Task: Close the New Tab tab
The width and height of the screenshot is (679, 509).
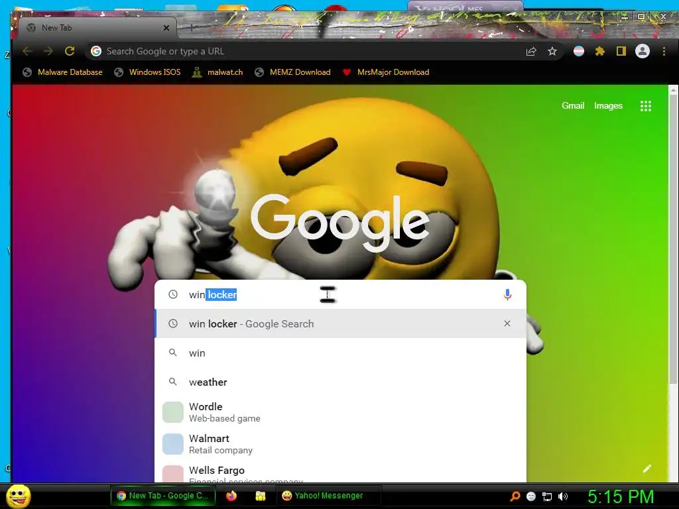Action: coord(166,28)
